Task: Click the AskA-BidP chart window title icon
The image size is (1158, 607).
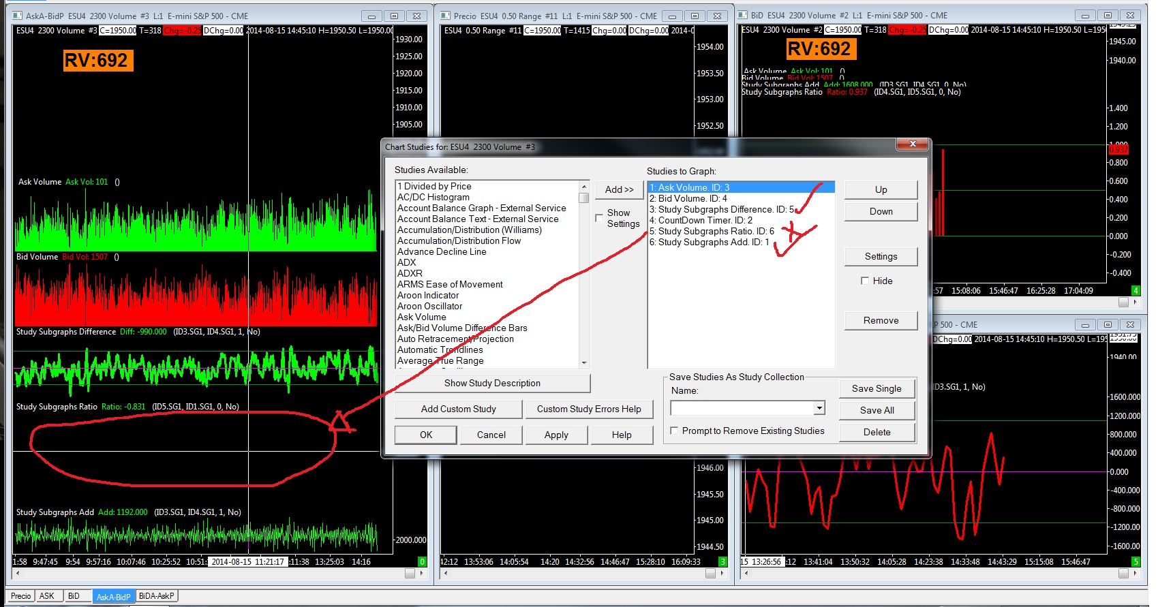Action: click(18, 16)
